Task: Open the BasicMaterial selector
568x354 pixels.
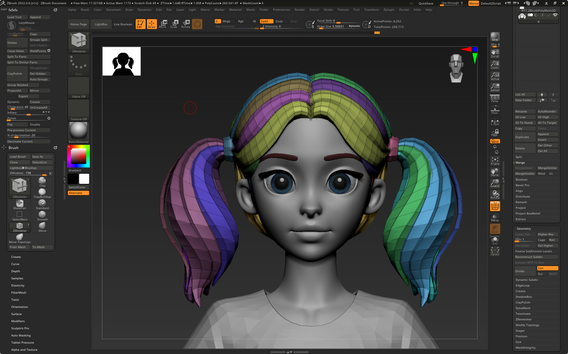Action: (x=79, y=133)
